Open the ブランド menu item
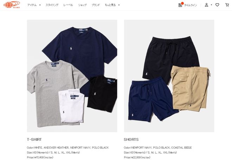 tap(96, 5)
